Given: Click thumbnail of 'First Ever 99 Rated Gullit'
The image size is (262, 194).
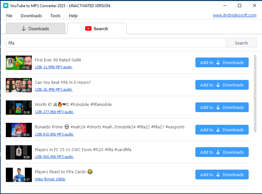Looking at the screenshot, I should (x=19, y=63).
